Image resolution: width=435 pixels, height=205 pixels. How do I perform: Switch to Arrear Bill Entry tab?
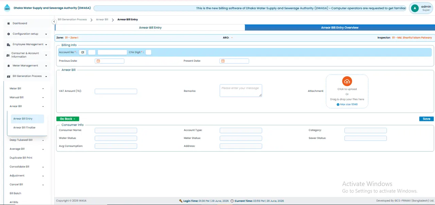(150, 27)
